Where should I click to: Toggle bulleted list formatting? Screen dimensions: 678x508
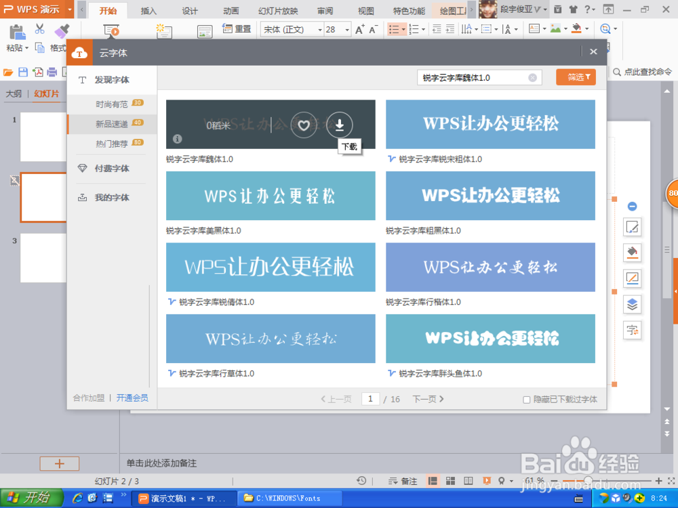click(x=395, y=28)
